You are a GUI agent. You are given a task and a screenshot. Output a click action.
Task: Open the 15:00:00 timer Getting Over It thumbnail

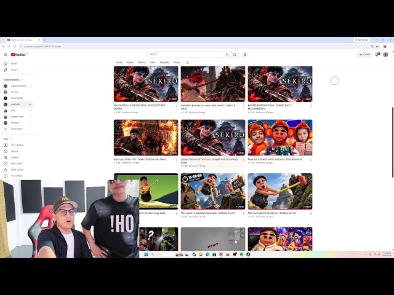pyautogui.click(x=213, y=191)
